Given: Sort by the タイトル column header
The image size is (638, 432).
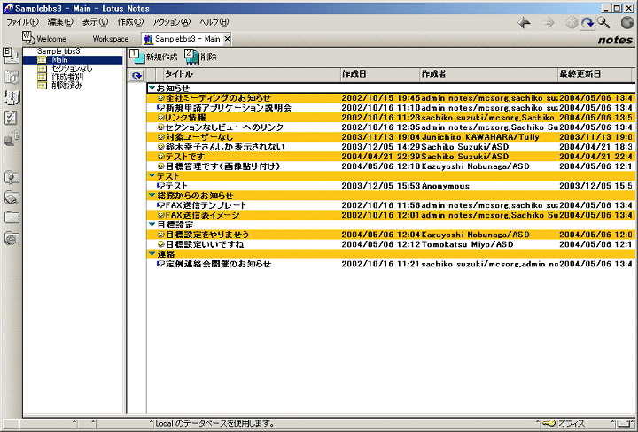Looking at the screenshot, I should coord(252,74).
